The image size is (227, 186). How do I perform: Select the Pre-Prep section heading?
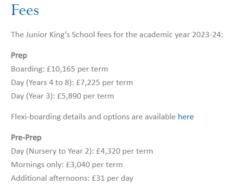click(26, 138)
